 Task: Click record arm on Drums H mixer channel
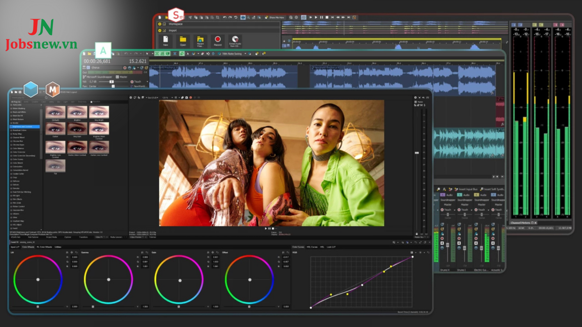click(442, 238)
